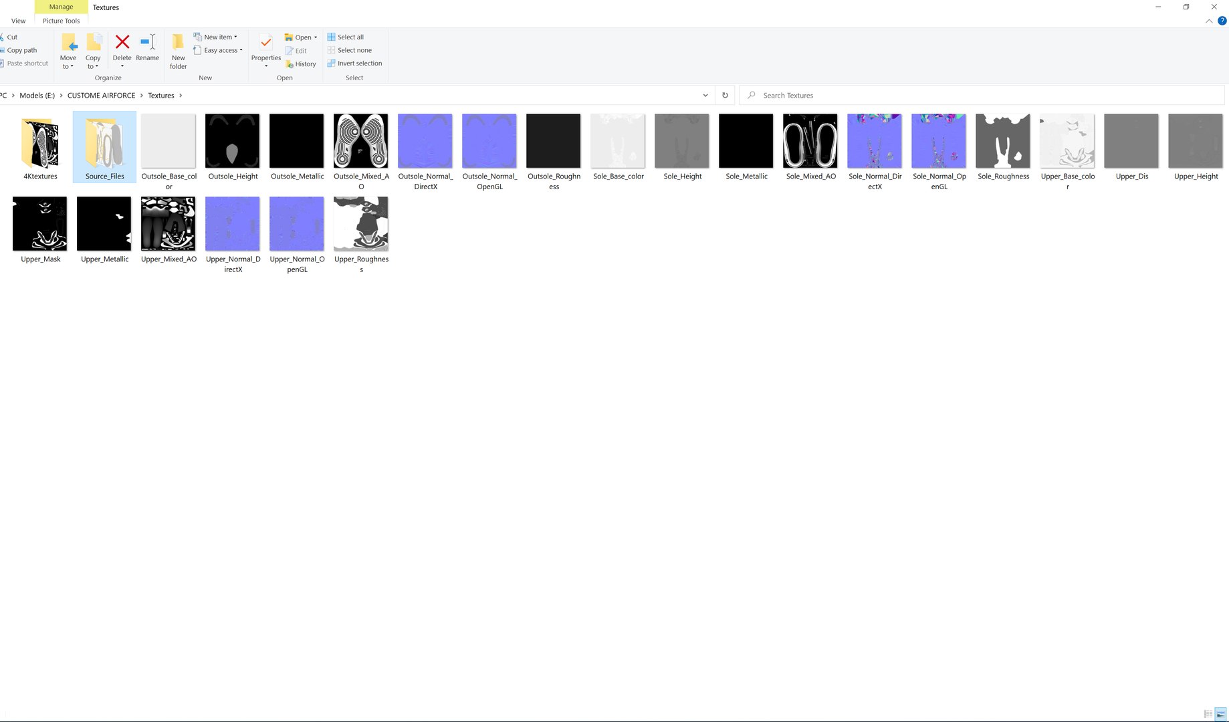
Task: Switch to large thumbnails view icon
Action: pyautogui.click(x=1221, y=714)
